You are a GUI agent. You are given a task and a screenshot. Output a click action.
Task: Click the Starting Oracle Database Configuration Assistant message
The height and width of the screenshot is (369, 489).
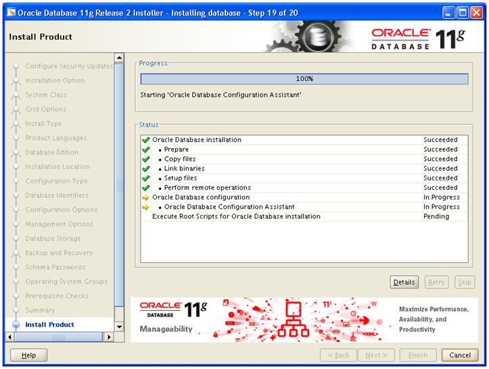click(220, 95)
